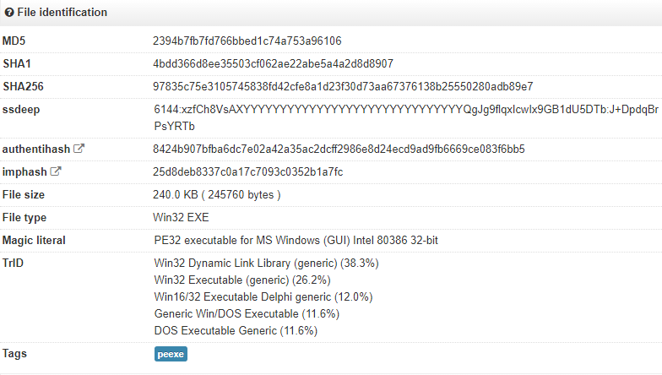Click the imphash label
Image resolution: width=662 pixels, height=375 pixels.
(x=24, y=172)
